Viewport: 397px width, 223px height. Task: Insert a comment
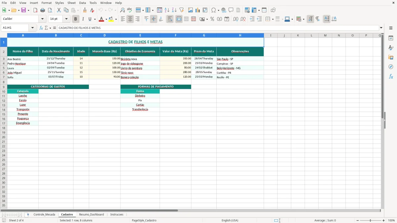click(231, 10)
